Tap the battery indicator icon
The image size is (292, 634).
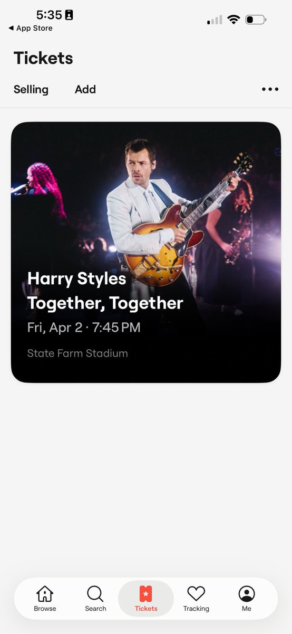(x=256, y=20)
